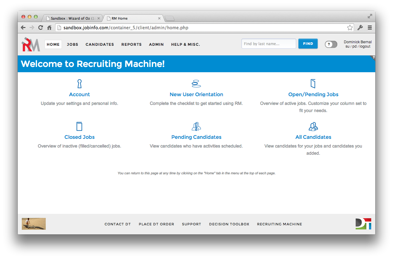This screenshot has width=393, height=259.
Task: Click the macOS green zoom button
Action: coord(36,17)
